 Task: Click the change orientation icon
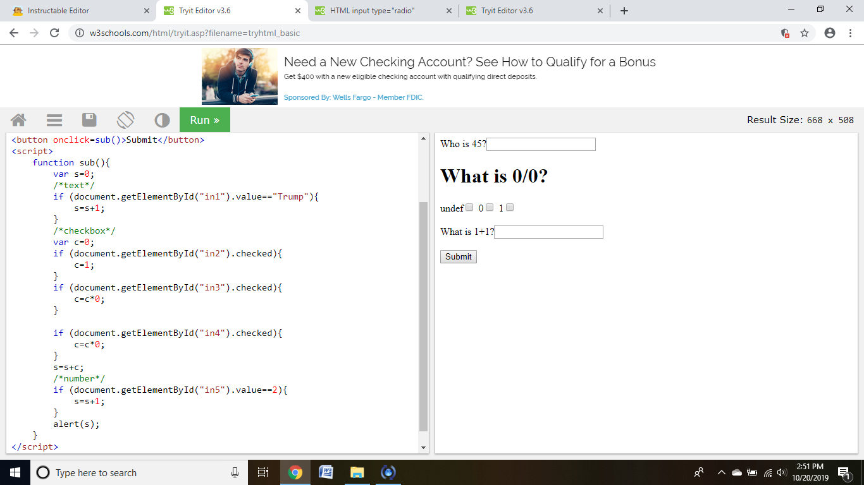pos(125,120)
